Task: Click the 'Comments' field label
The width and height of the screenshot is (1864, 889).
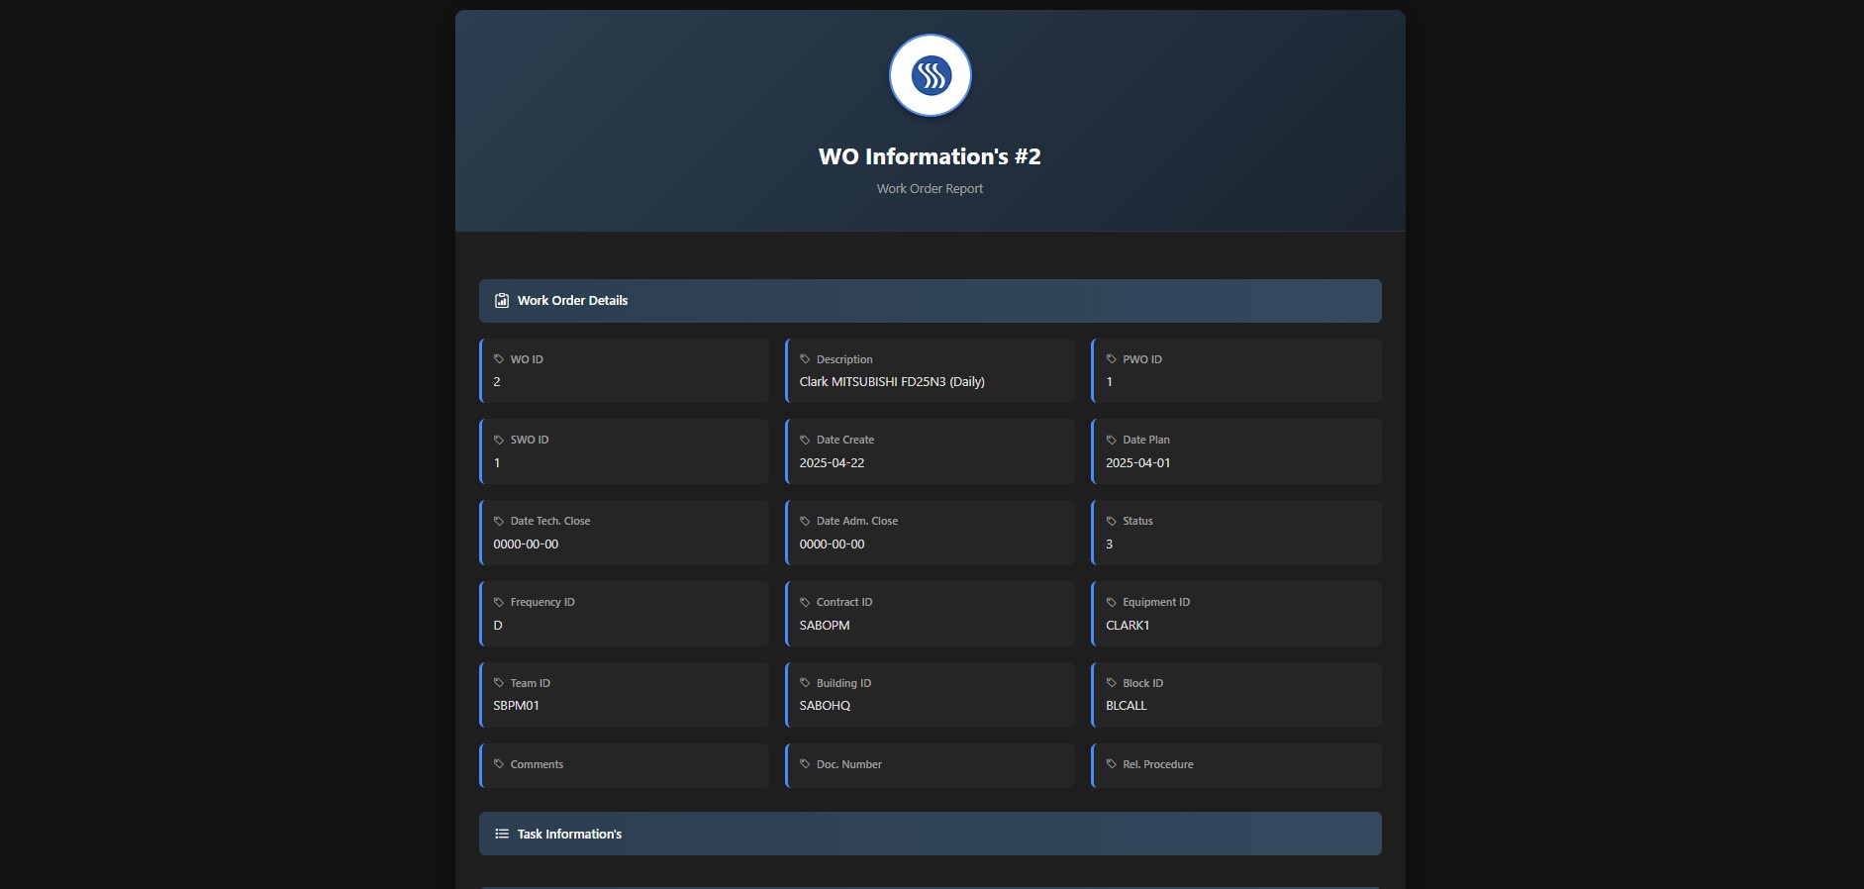Action: coord(537,764)
